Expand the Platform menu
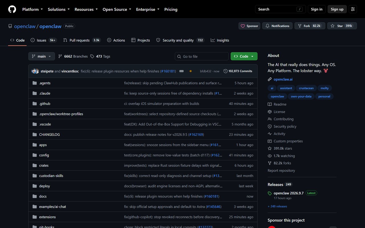365x228 pixels. point(33,9)
